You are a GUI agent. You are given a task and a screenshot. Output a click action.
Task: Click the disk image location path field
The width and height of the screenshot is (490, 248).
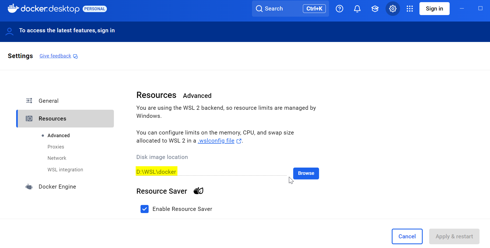tap(212, 172)
